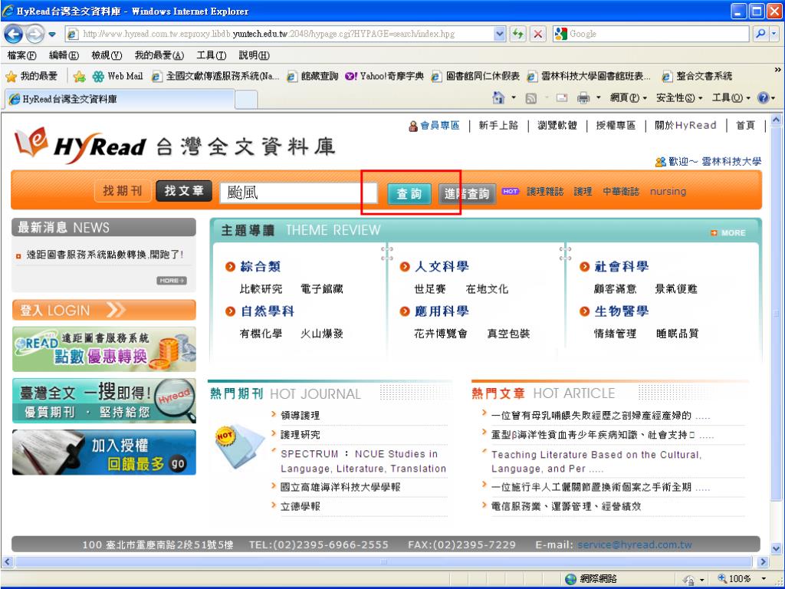Image resolution: width=785 pixels, height=589 pixels.
Task: Open the 檢視(V) menu
Action: coord(107,55)
